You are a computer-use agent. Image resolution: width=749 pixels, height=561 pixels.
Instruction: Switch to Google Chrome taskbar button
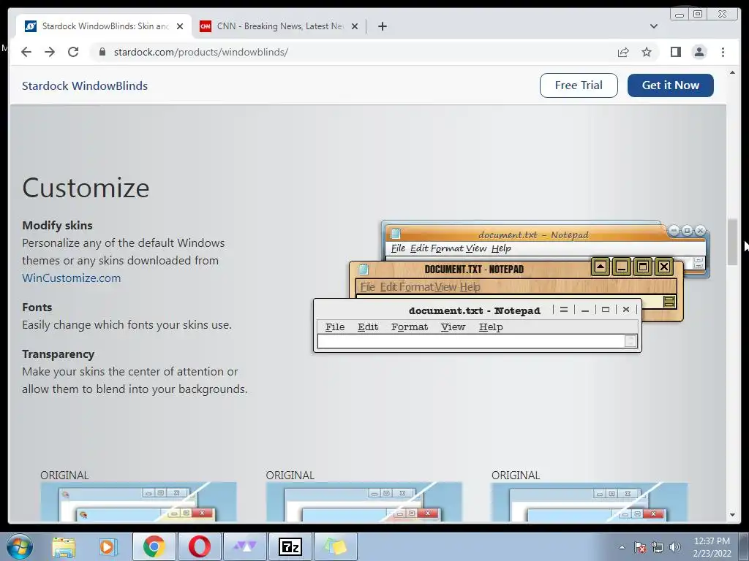(154, 546)
